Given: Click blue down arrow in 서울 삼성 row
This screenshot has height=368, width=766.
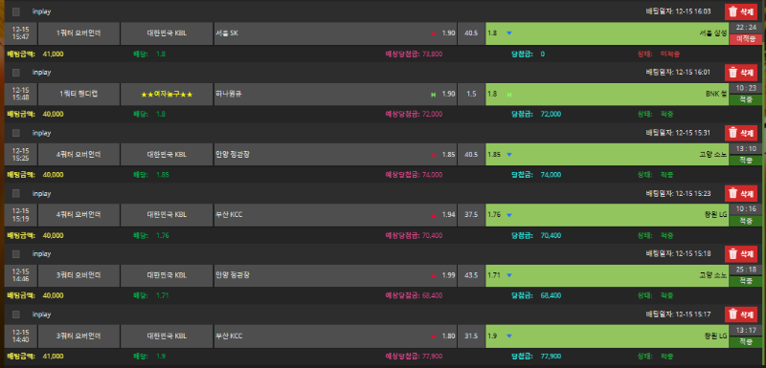Looking at the screenshot, I should pos(509,33).
